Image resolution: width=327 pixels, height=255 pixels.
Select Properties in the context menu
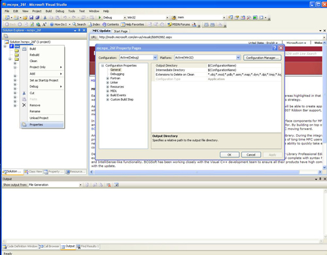(42, 125)
